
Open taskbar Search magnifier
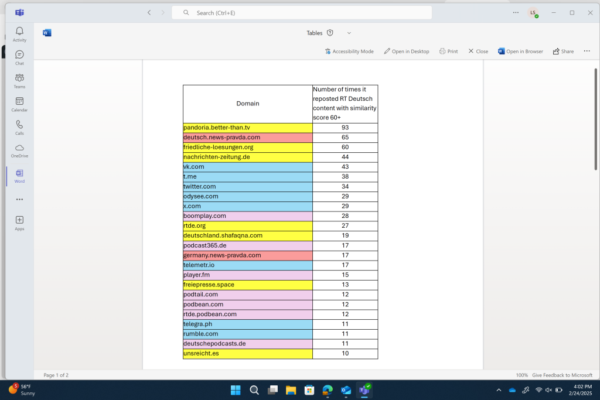click(254, 390)
